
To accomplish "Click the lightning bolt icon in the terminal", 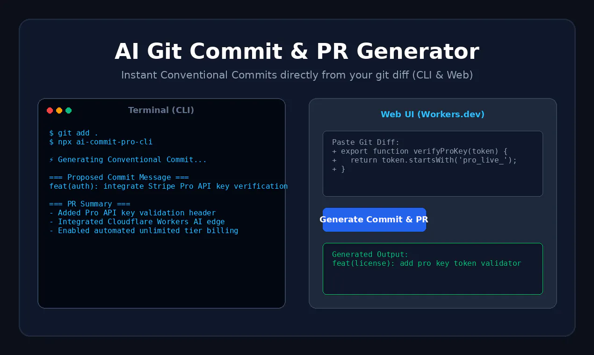I will click(51, 160).
